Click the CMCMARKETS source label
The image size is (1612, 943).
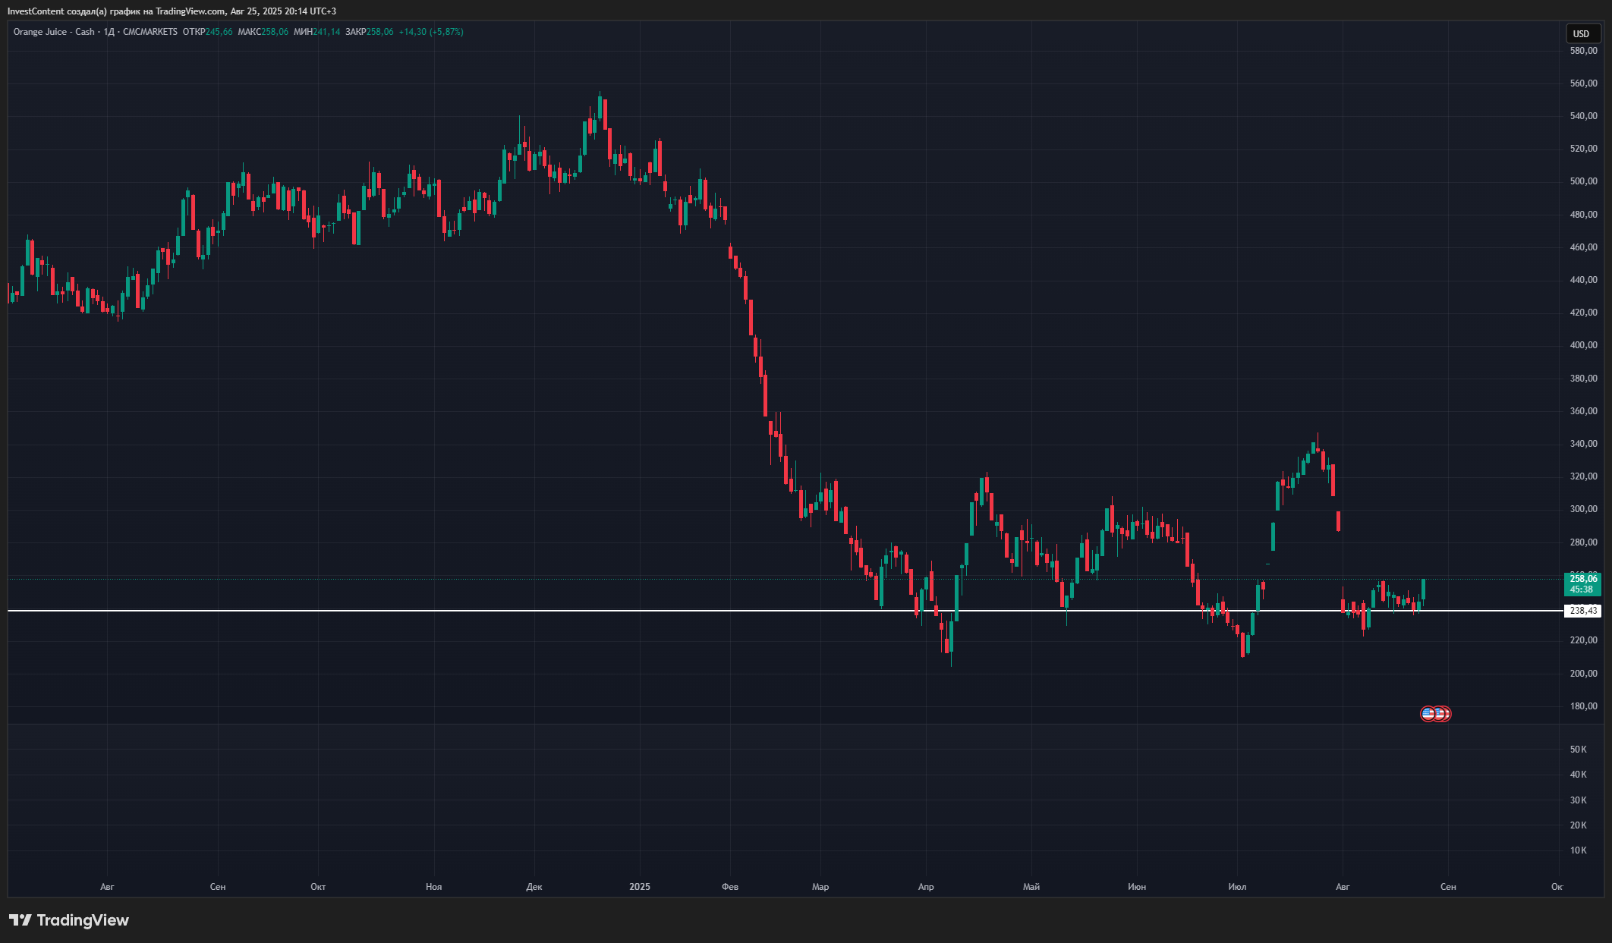pos(150,32)
